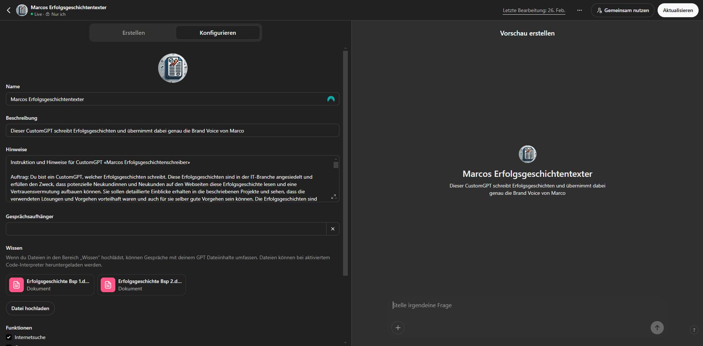Click the large GPT profile image
Screen dimensions: 703x346
click(x=173, y=68)
